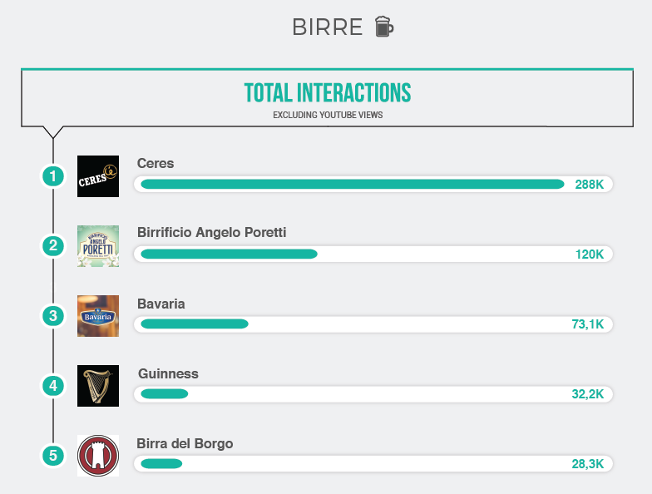Click the Bavaria logo thumbnail
The width and height of the screenshot is (652, 494).
pos(98,316)
